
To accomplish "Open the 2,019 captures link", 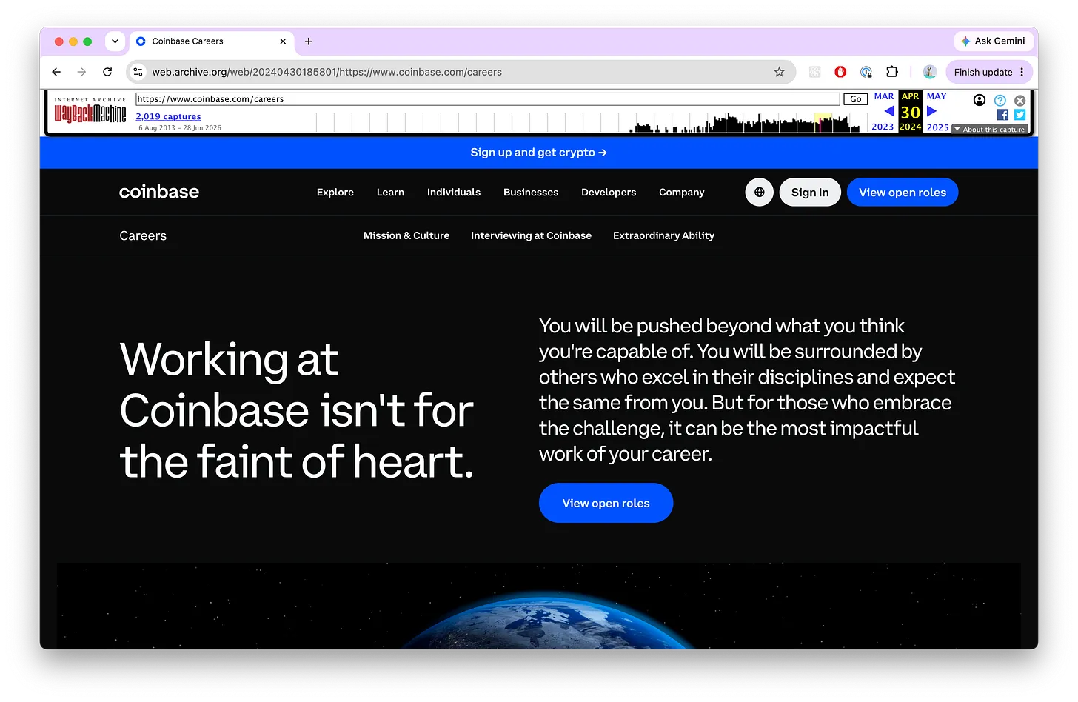I will coord(168,116).
